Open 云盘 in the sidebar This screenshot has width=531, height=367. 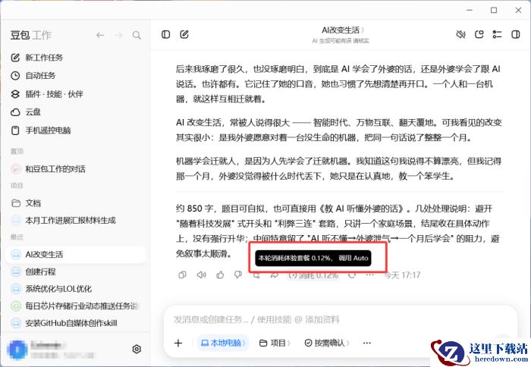click(x=26, y=112)
